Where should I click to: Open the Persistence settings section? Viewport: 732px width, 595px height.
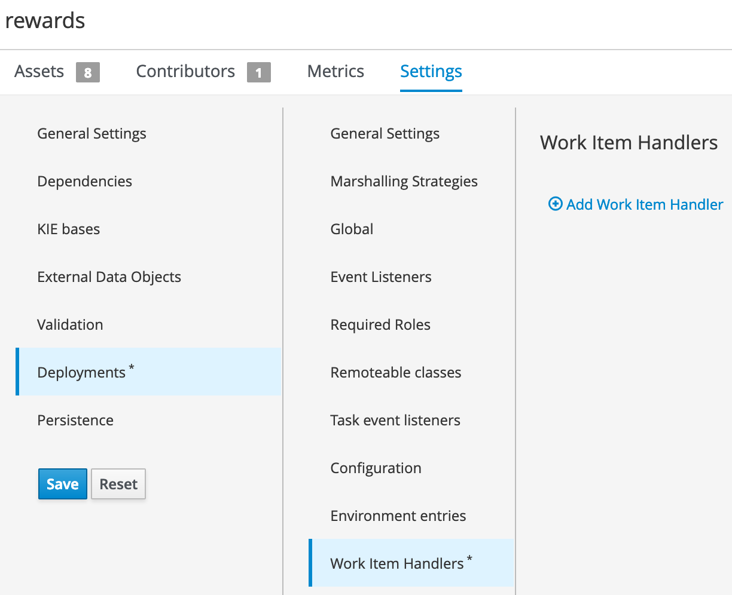(x=75, y=421)
